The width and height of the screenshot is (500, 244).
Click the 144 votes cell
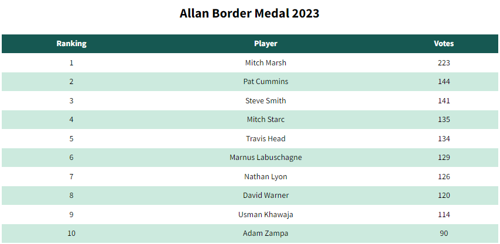click(x=444, y=82)
